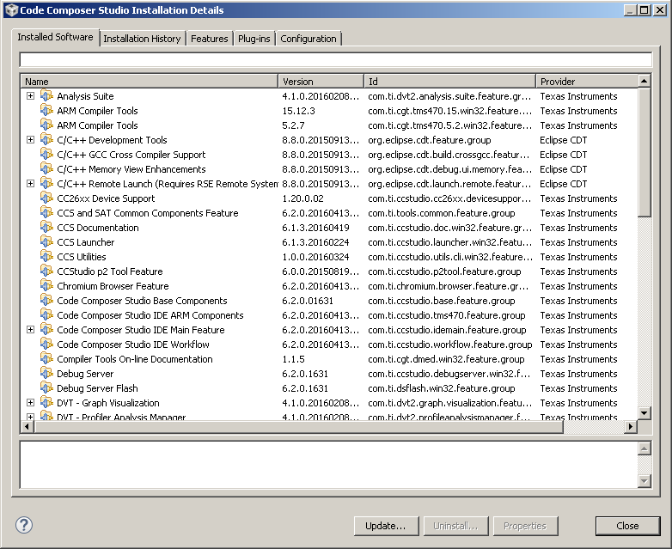The height and width of the screenshot is (549, 672).
Task: Click the software list vertical scrollbar thumb
Action: 645,152
